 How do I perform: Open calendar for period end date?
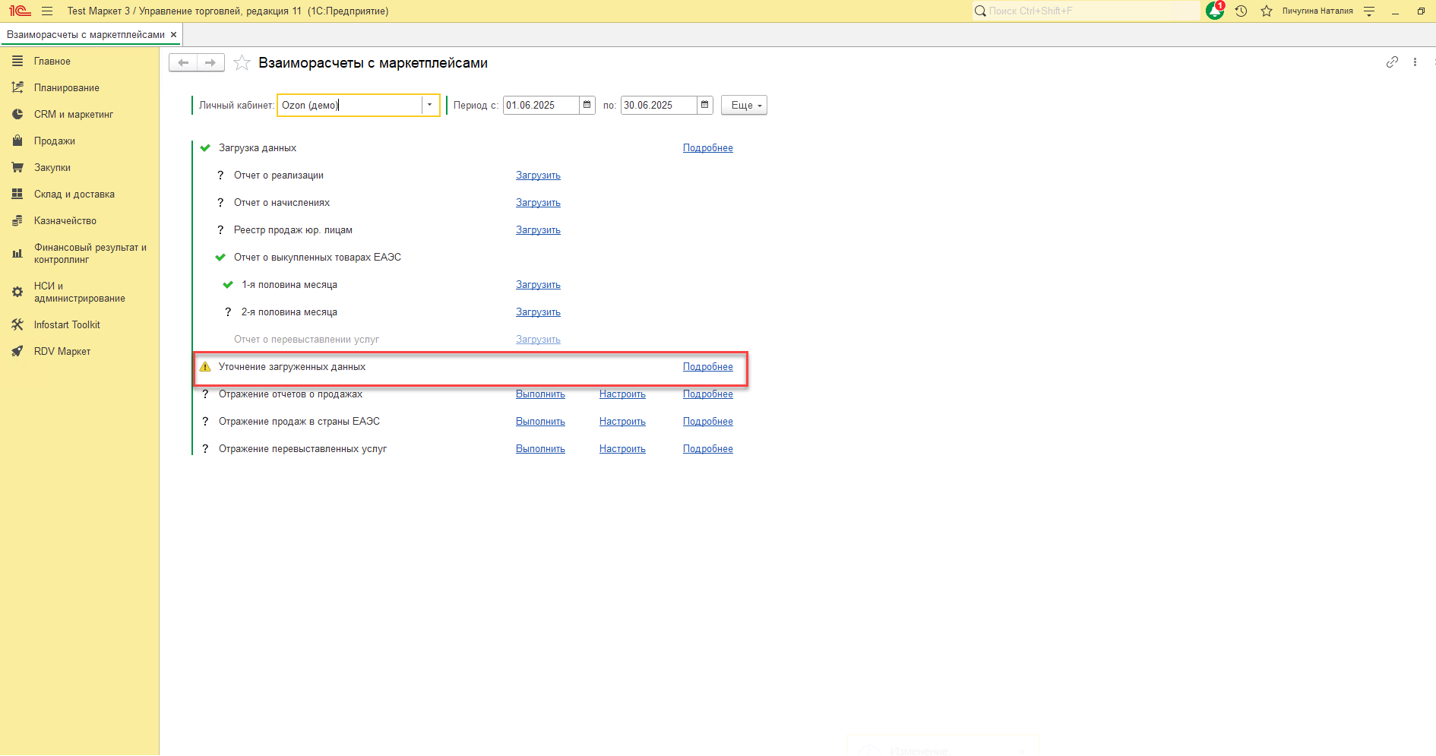705,105
